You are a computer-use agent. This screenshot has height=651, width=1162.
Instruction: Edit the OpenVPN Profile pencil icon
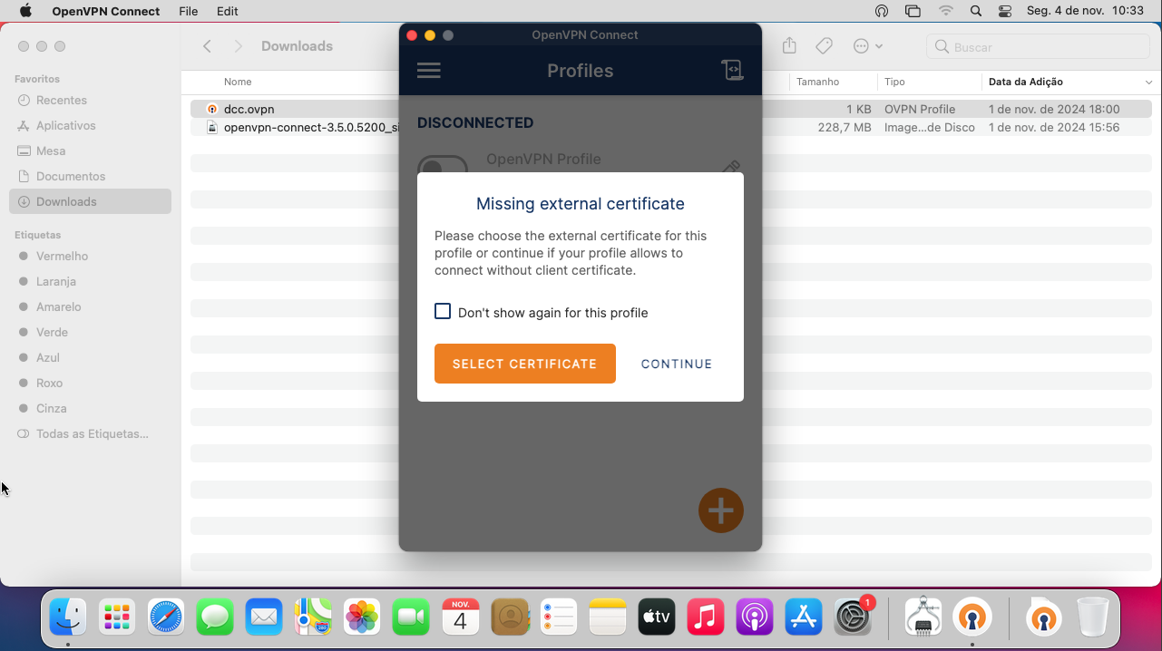coord(731,169)
